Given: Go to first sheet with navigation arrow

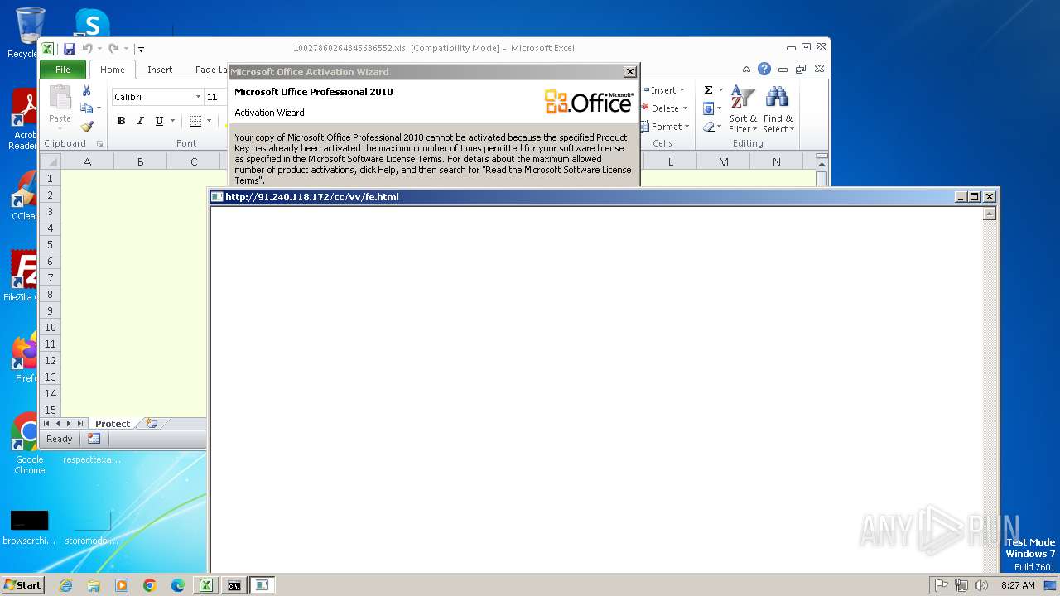Looking at the screenshot, I should coord(46,424).
